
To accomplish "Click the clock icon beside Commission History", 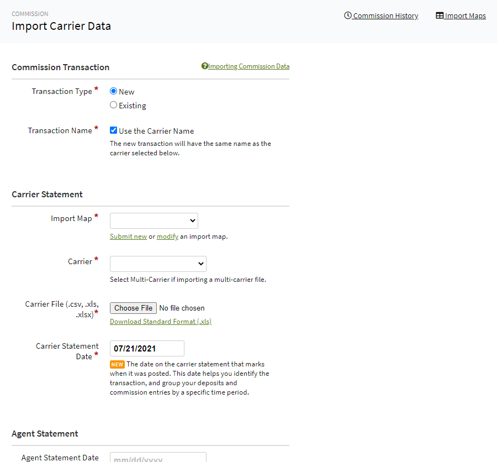I will pyautogui.click(x=347, y=15).
